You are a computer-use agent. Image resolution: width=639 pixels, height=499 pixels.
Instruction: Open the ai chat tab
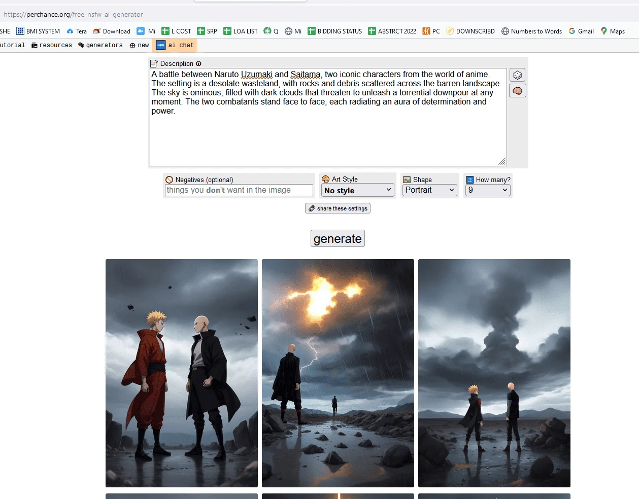[175, 45]
